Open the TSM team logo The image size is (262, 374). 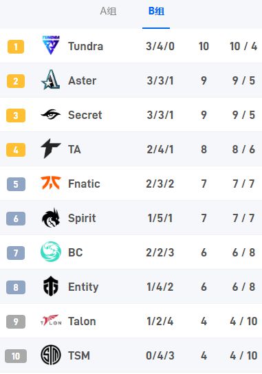pyautogui.click(x=51, y=355)
